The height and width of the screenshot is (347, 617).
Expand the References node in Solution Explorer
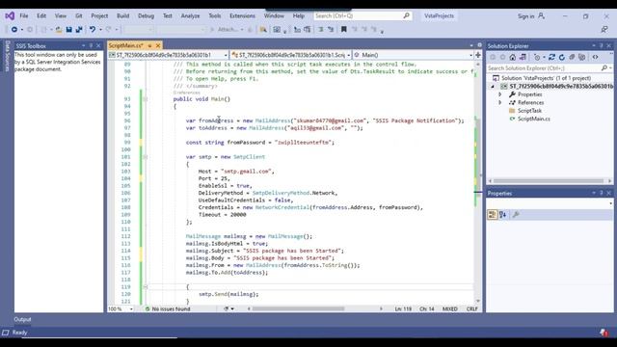pos(500,103)
